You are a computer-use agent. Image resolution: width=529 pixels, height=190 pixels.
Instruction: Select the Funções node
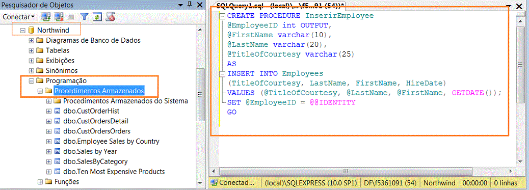[67, 181]
